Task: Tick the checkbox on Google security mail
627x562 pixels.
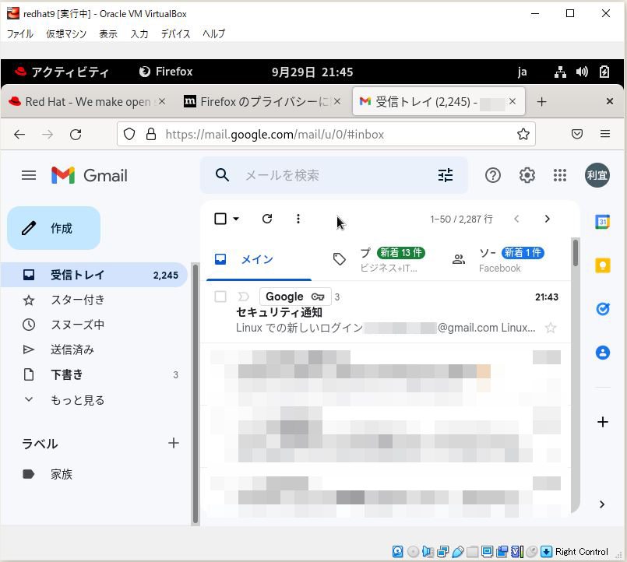Action: (220, 297)
